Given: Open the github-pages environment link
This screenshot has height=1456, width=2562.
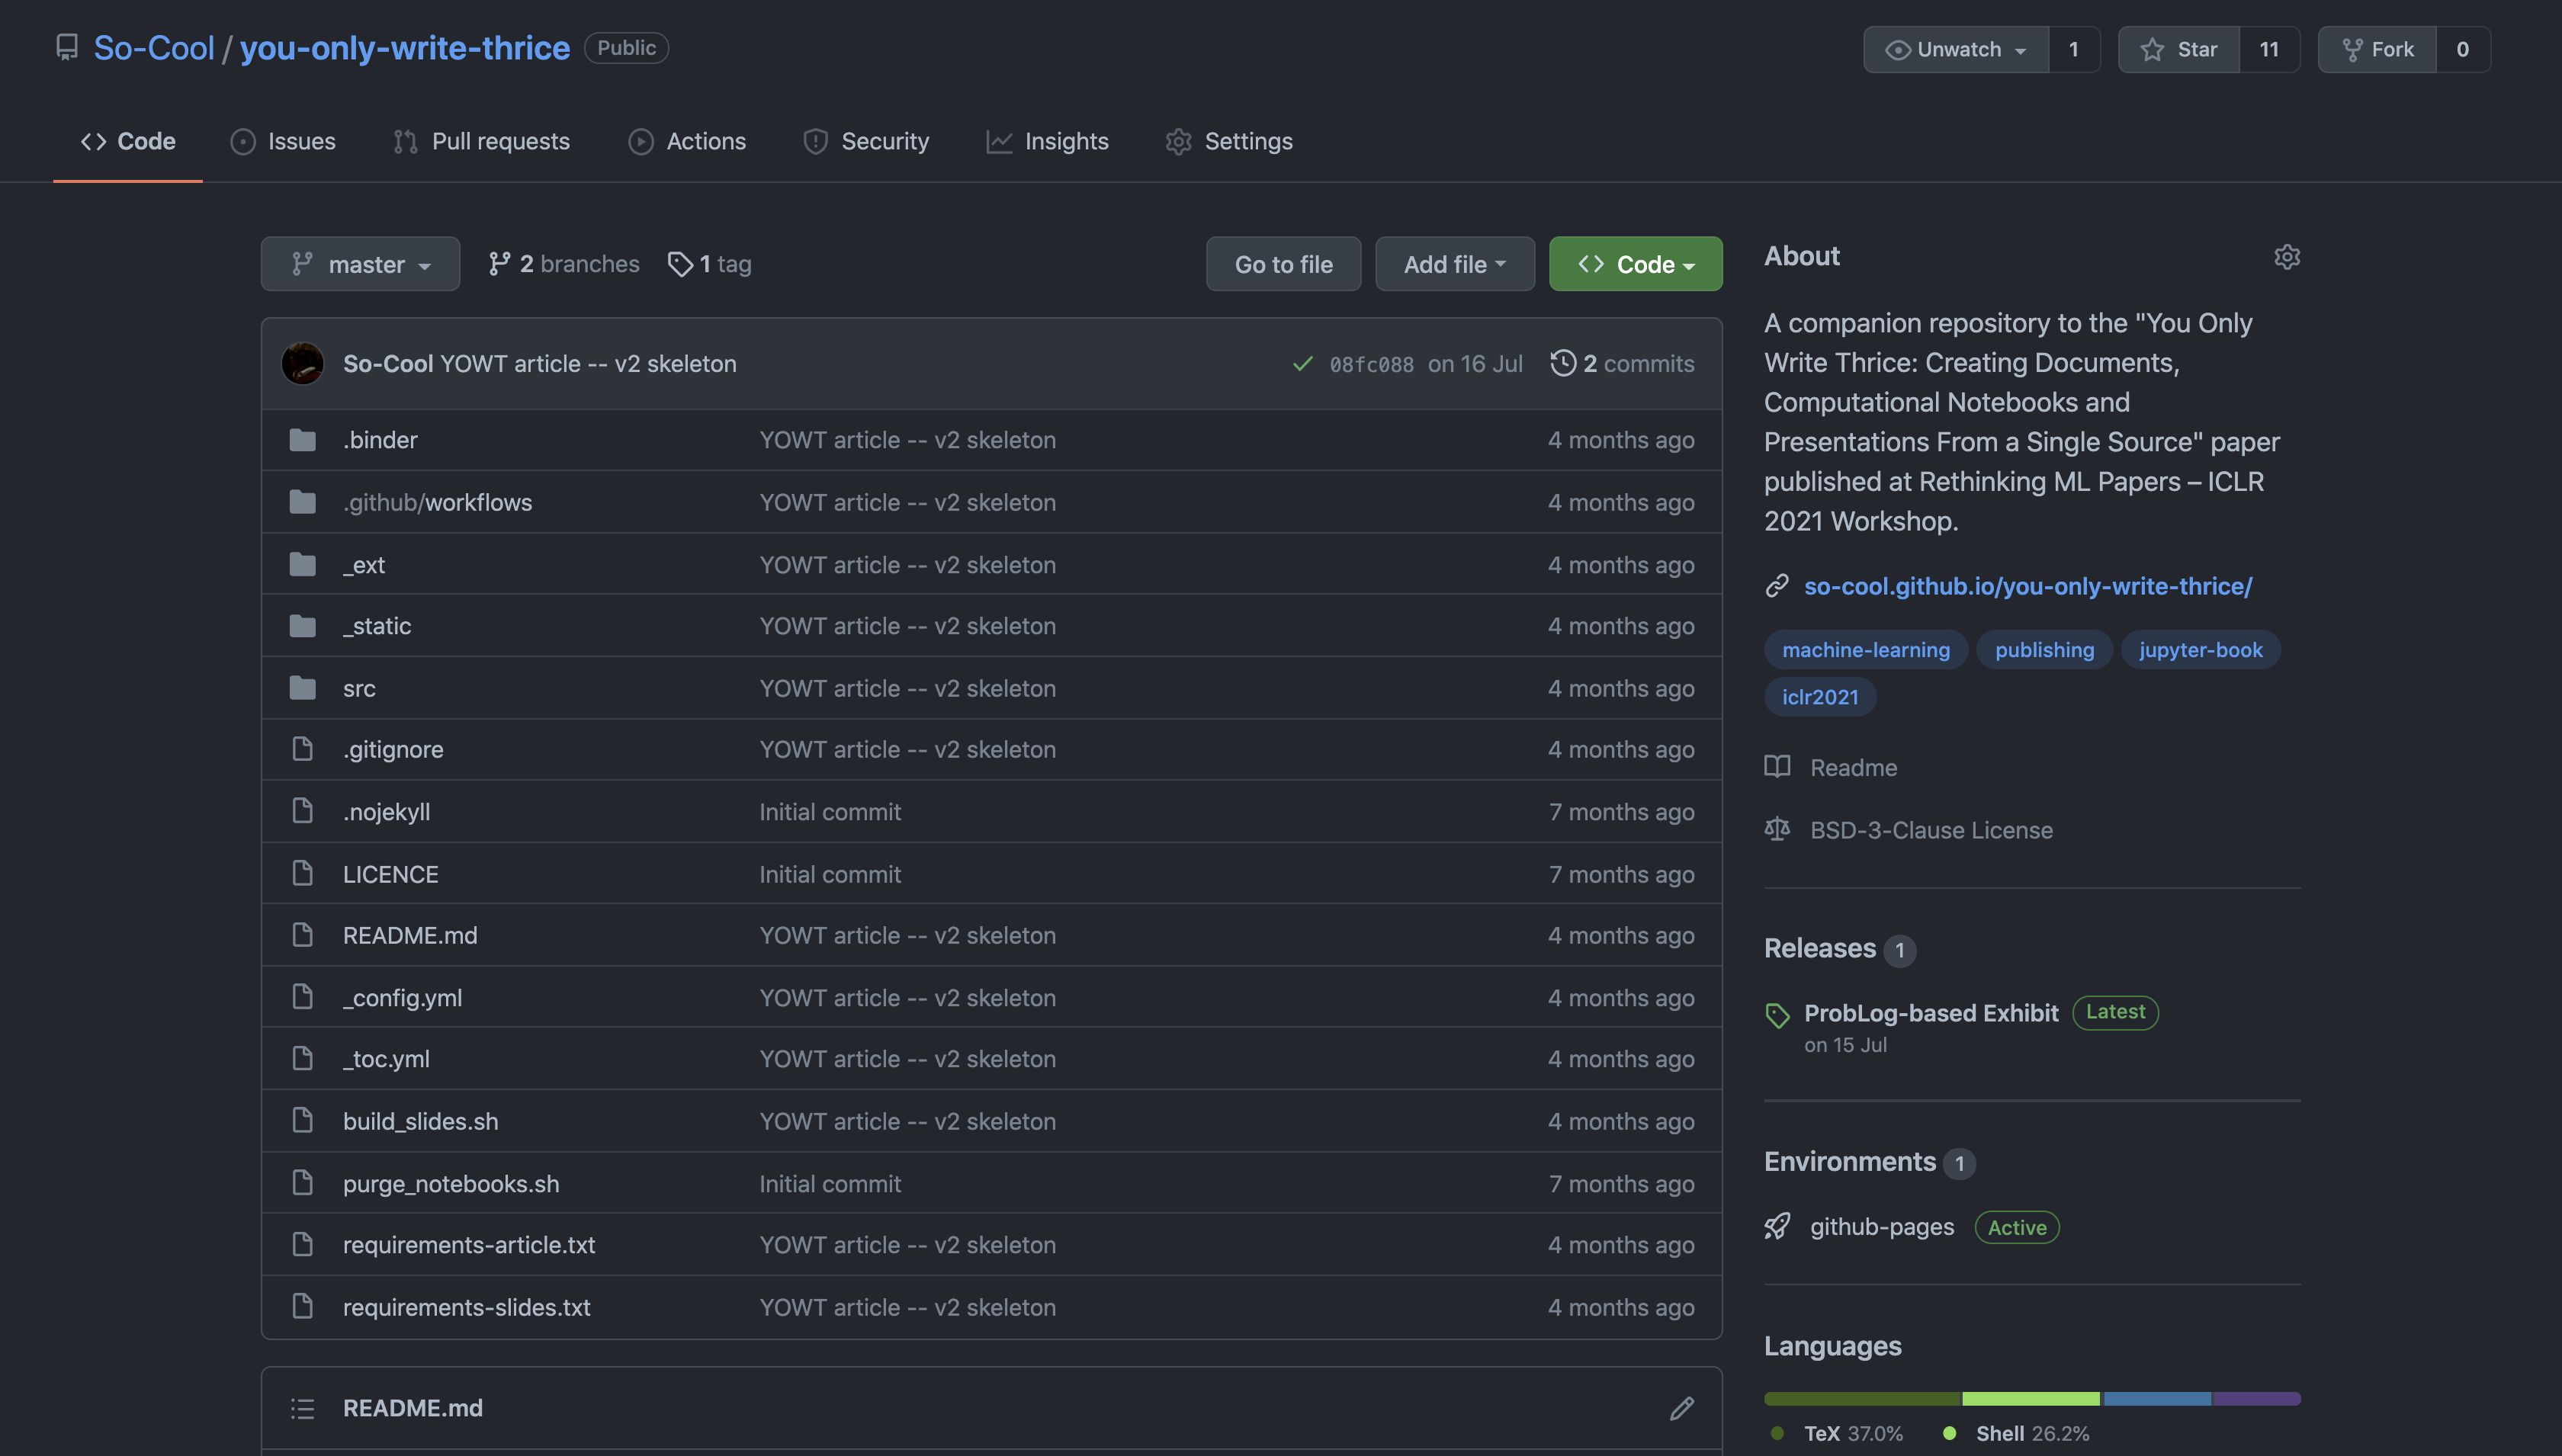Looking at the screenshot, I should [1882, 1227].
